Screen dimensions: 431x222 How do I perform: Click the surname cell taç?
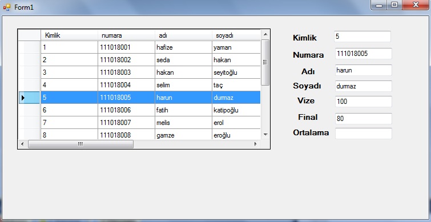coord(236,85)
